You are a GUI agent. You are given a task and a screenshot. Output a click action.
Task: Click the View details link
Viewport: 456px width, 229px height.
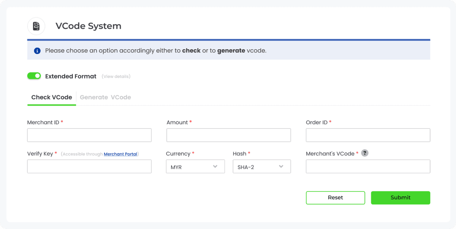[x=116, y=76]
